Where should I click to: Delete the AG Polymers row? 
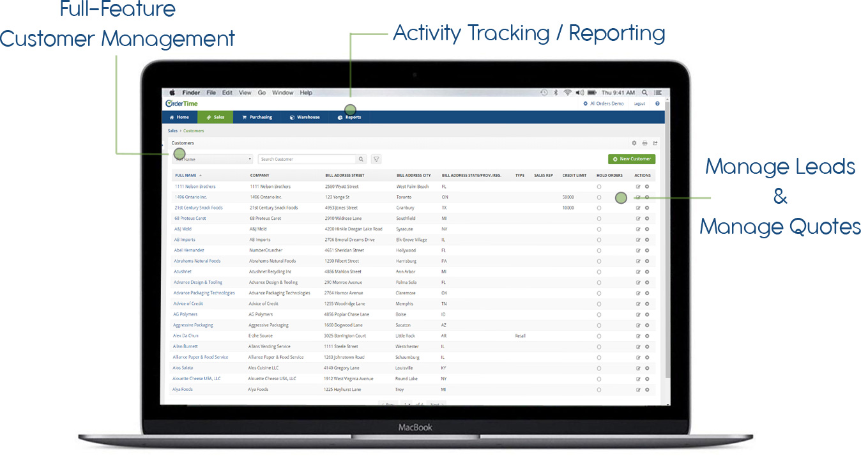pos(647,314)
